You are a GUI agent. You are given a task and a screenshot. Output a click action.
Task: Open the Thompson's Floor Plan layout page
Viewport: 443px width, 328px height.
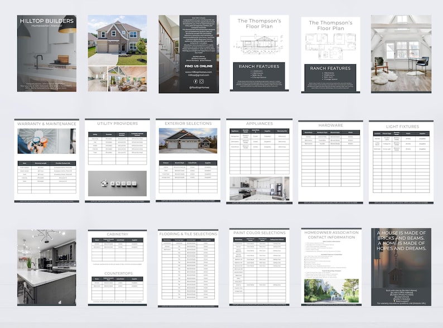(330, 55)
